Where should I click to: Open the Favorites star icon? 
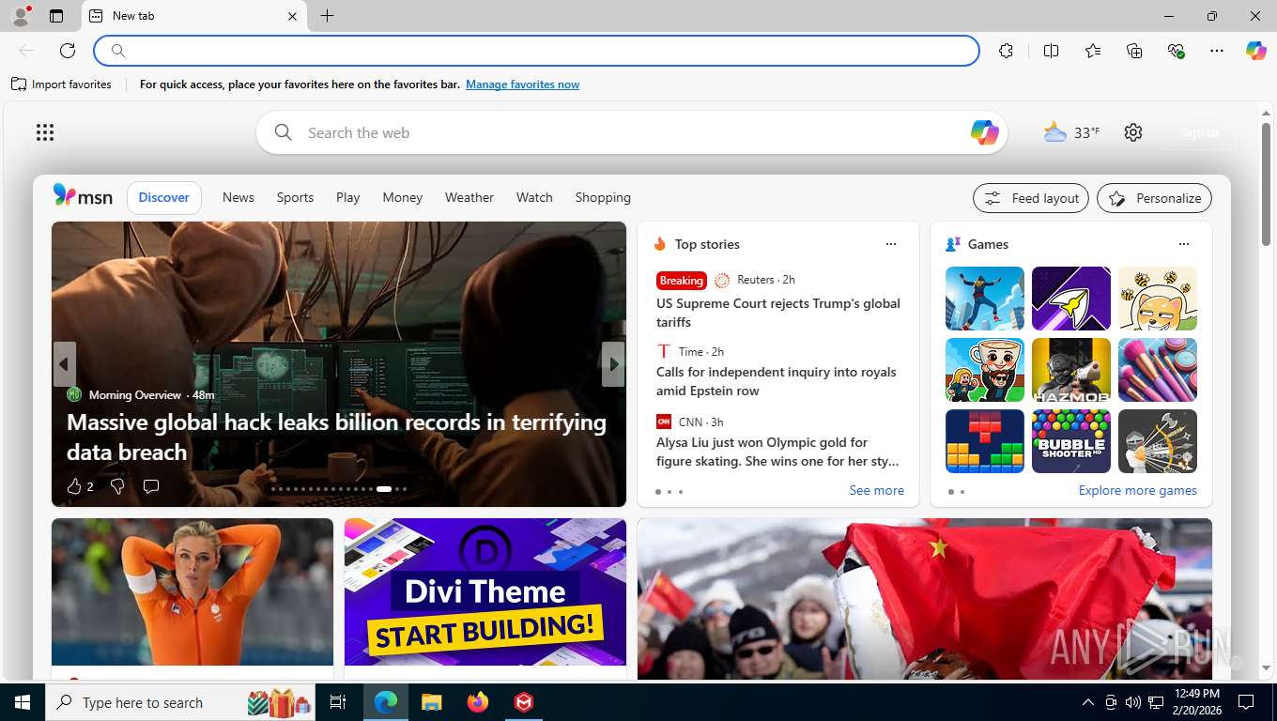1093,51
